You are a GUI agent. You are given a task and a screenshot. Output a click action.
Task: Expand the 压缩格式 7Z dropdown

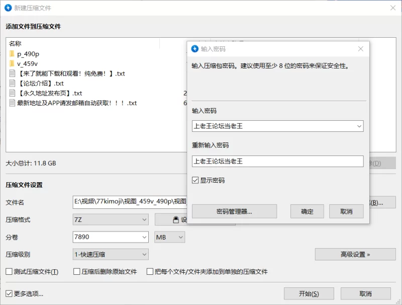tap(111, 219)
